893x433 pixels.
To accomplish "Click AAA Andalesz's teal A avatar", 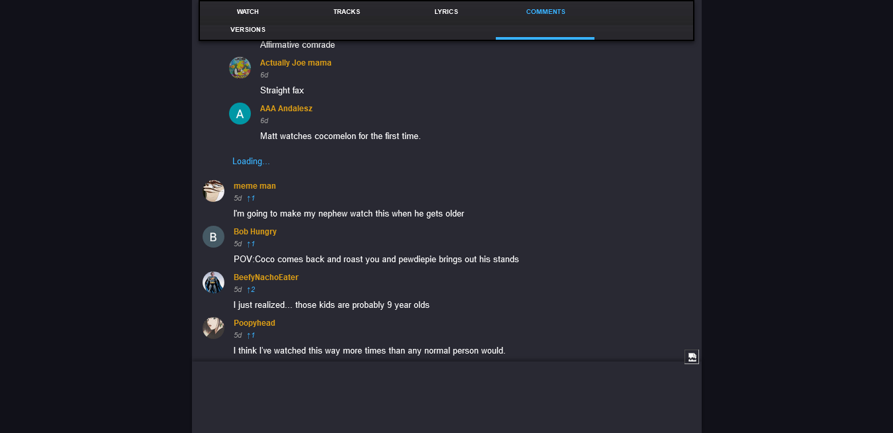I will [x=240, y=113].
